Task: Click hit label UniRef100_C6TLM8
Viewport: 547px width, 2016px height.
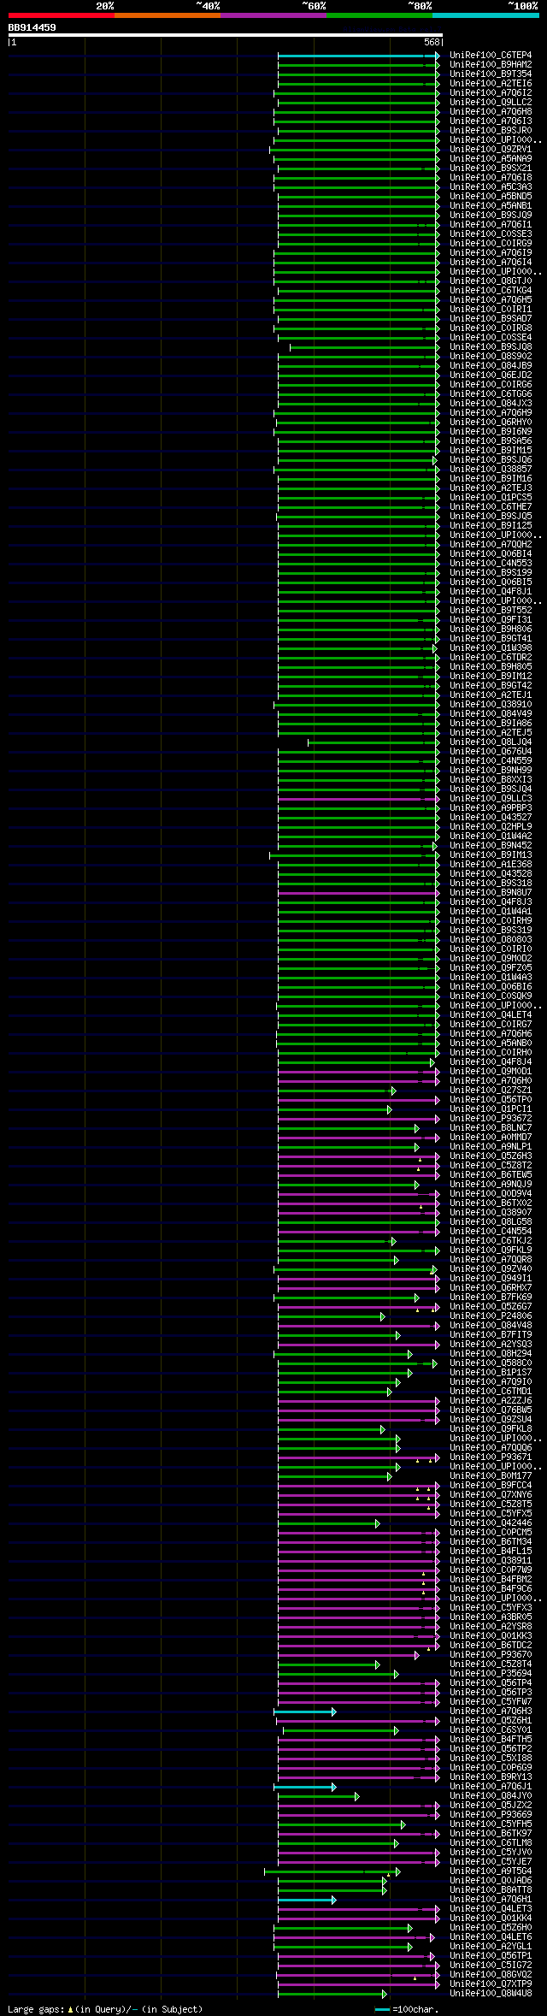Action: click(491, 1843)
